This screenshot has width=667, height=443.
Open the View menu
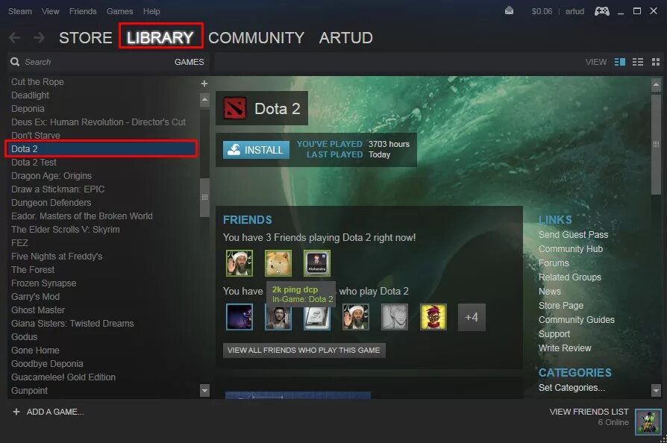[x=50, y=11]
